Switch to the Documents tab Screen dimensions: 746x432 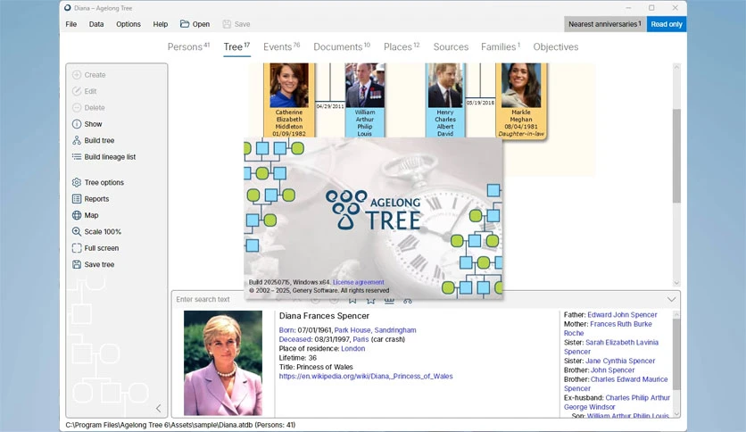(x=342, y=46)
